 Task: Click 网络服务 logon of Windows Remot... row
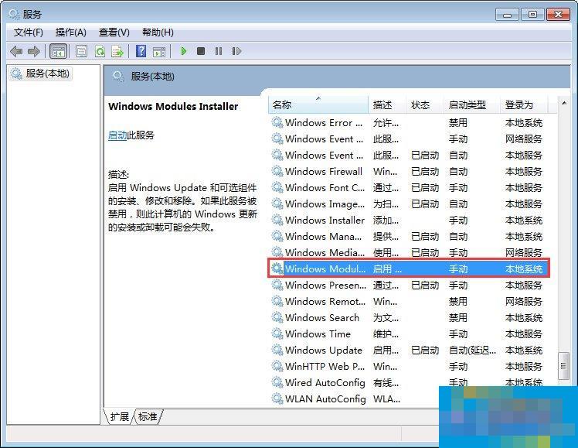(x=524, y=301)
